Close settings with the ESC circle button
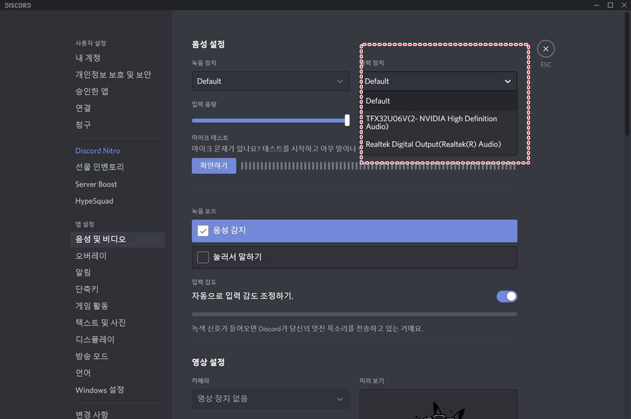631x419 pixels. tap(546, 49)
